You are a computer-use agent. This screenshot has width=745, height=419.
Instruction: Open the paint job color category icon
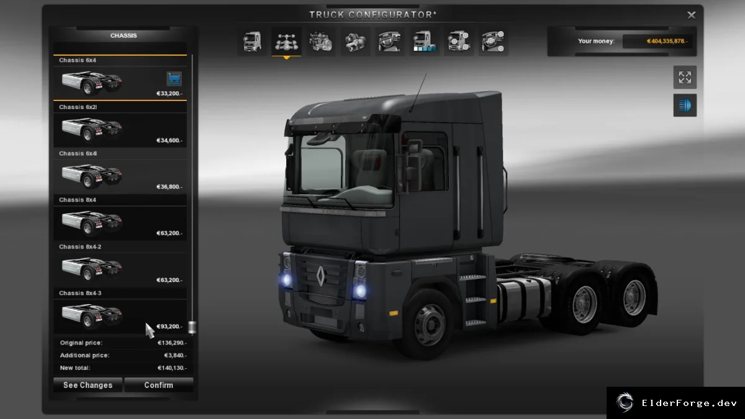coord(424,42)
